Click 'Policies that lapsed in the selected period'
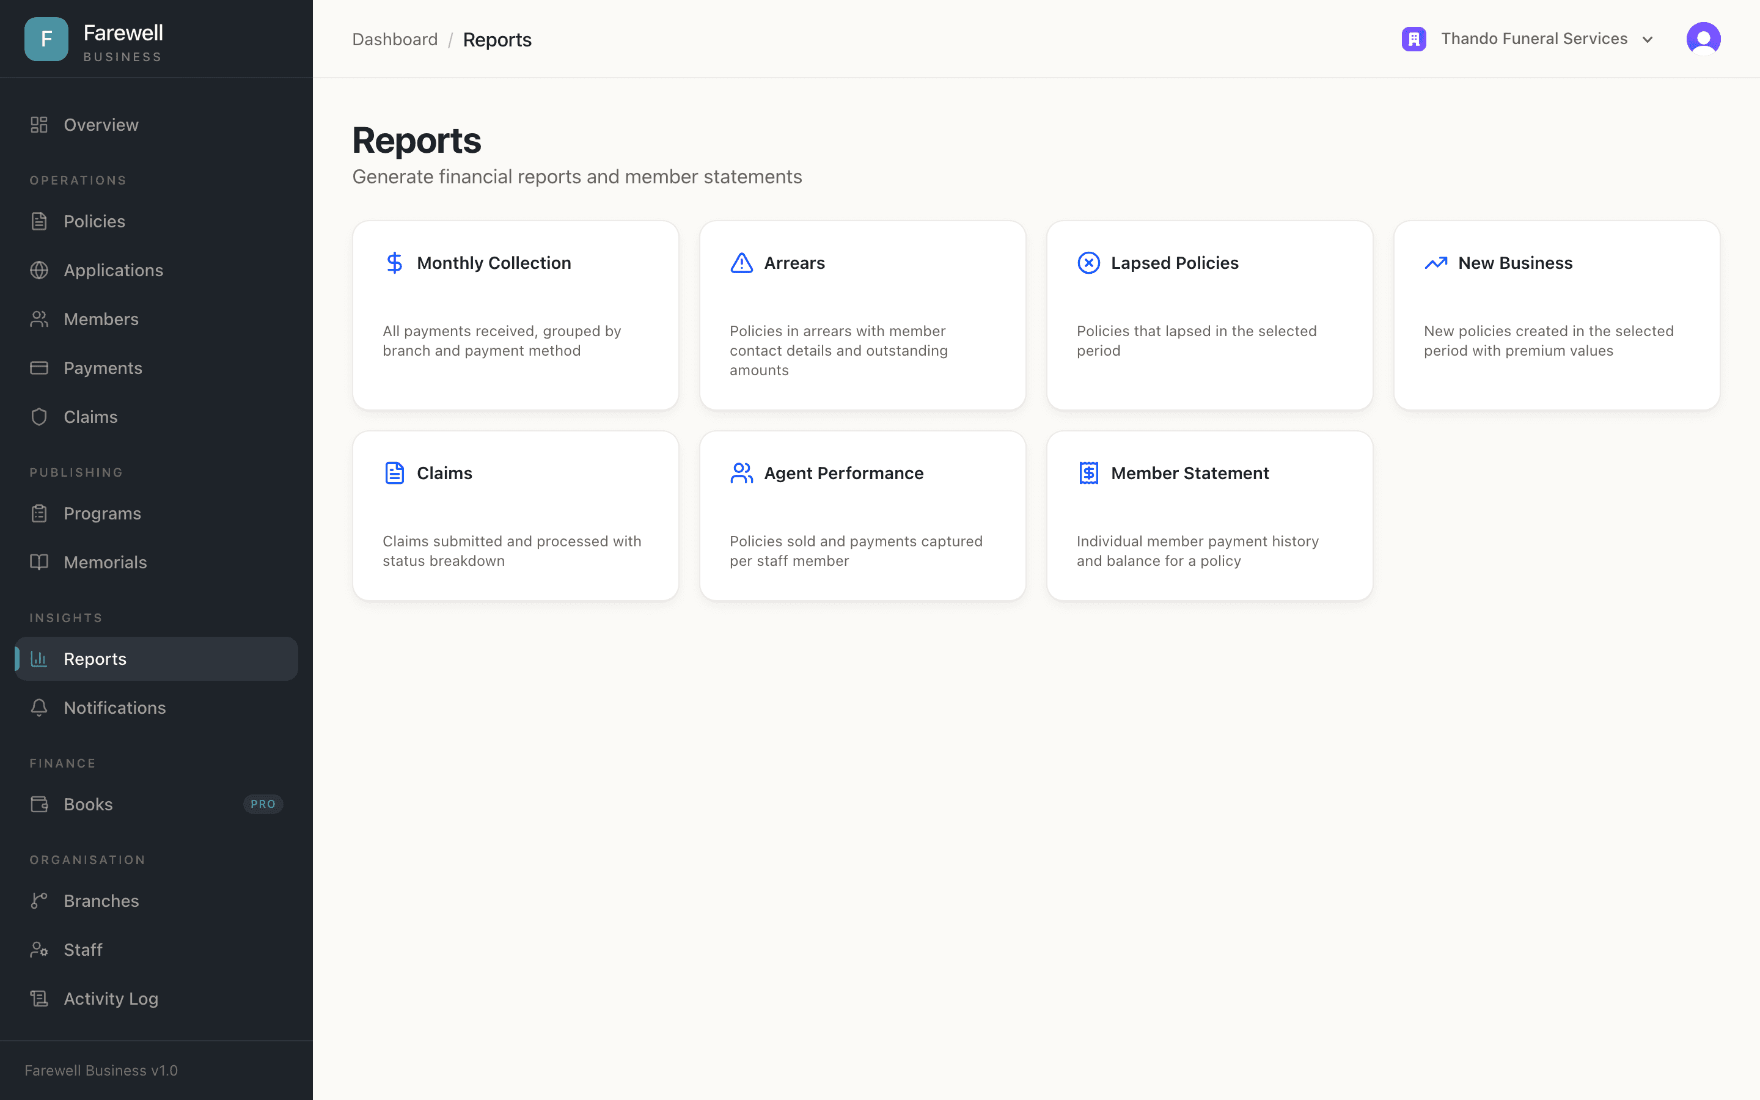Image resolution: width=1760 pixels, height=1100 pixels. point(1197,340)
